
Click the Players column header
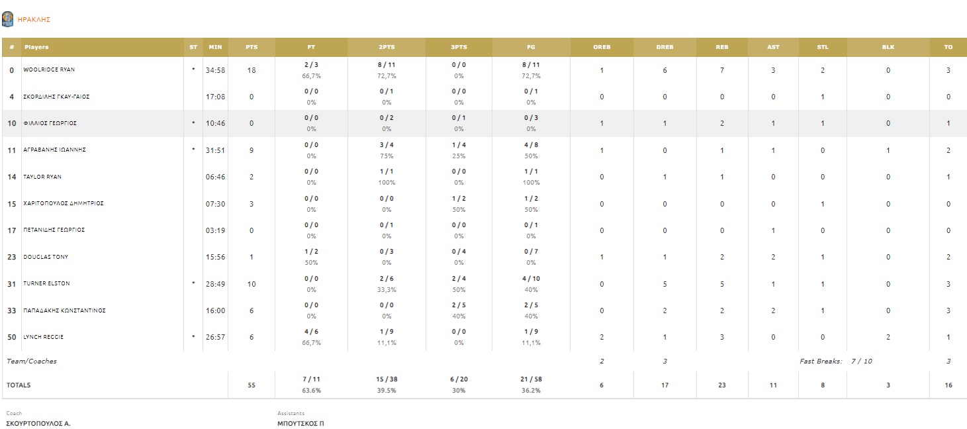click(36, 48)
